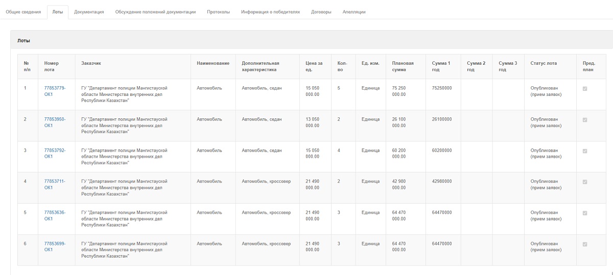This screenshot has height=275, width=613.
Task: Click the Статус лота column header
Action: click(x=544, y=63)
